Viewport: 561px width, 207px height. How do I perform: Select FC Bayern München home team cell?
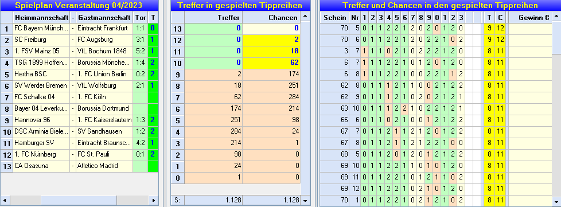(x=41, y=28)
